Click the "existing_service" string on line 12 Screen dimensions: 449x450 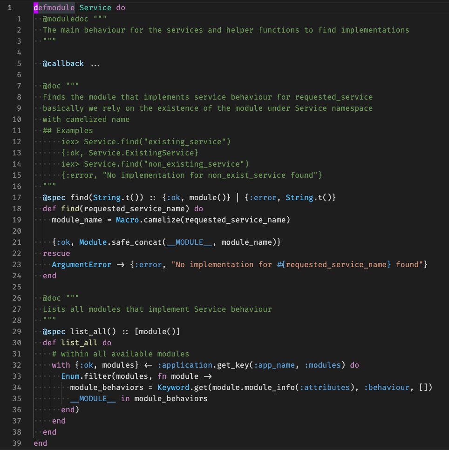coord(185,142)
